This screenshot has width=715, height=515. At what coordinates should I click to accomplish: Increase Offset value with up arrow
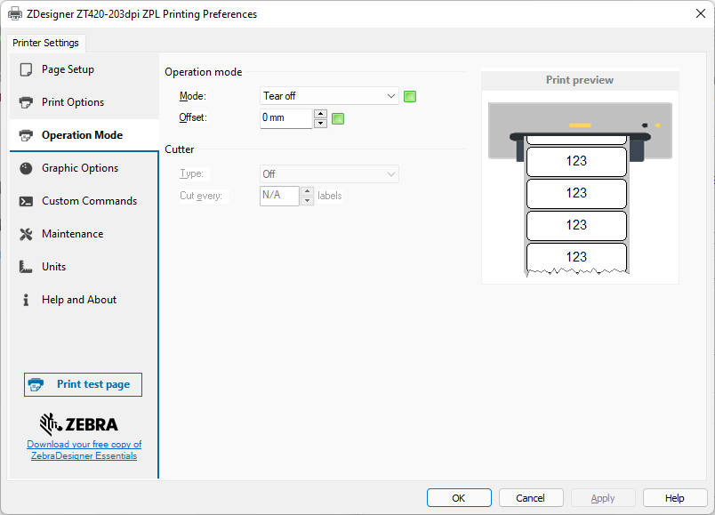pyautogui.click(x=320, y=114)
